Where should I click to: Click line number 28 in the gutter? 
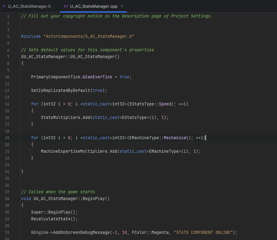(7, 199)
